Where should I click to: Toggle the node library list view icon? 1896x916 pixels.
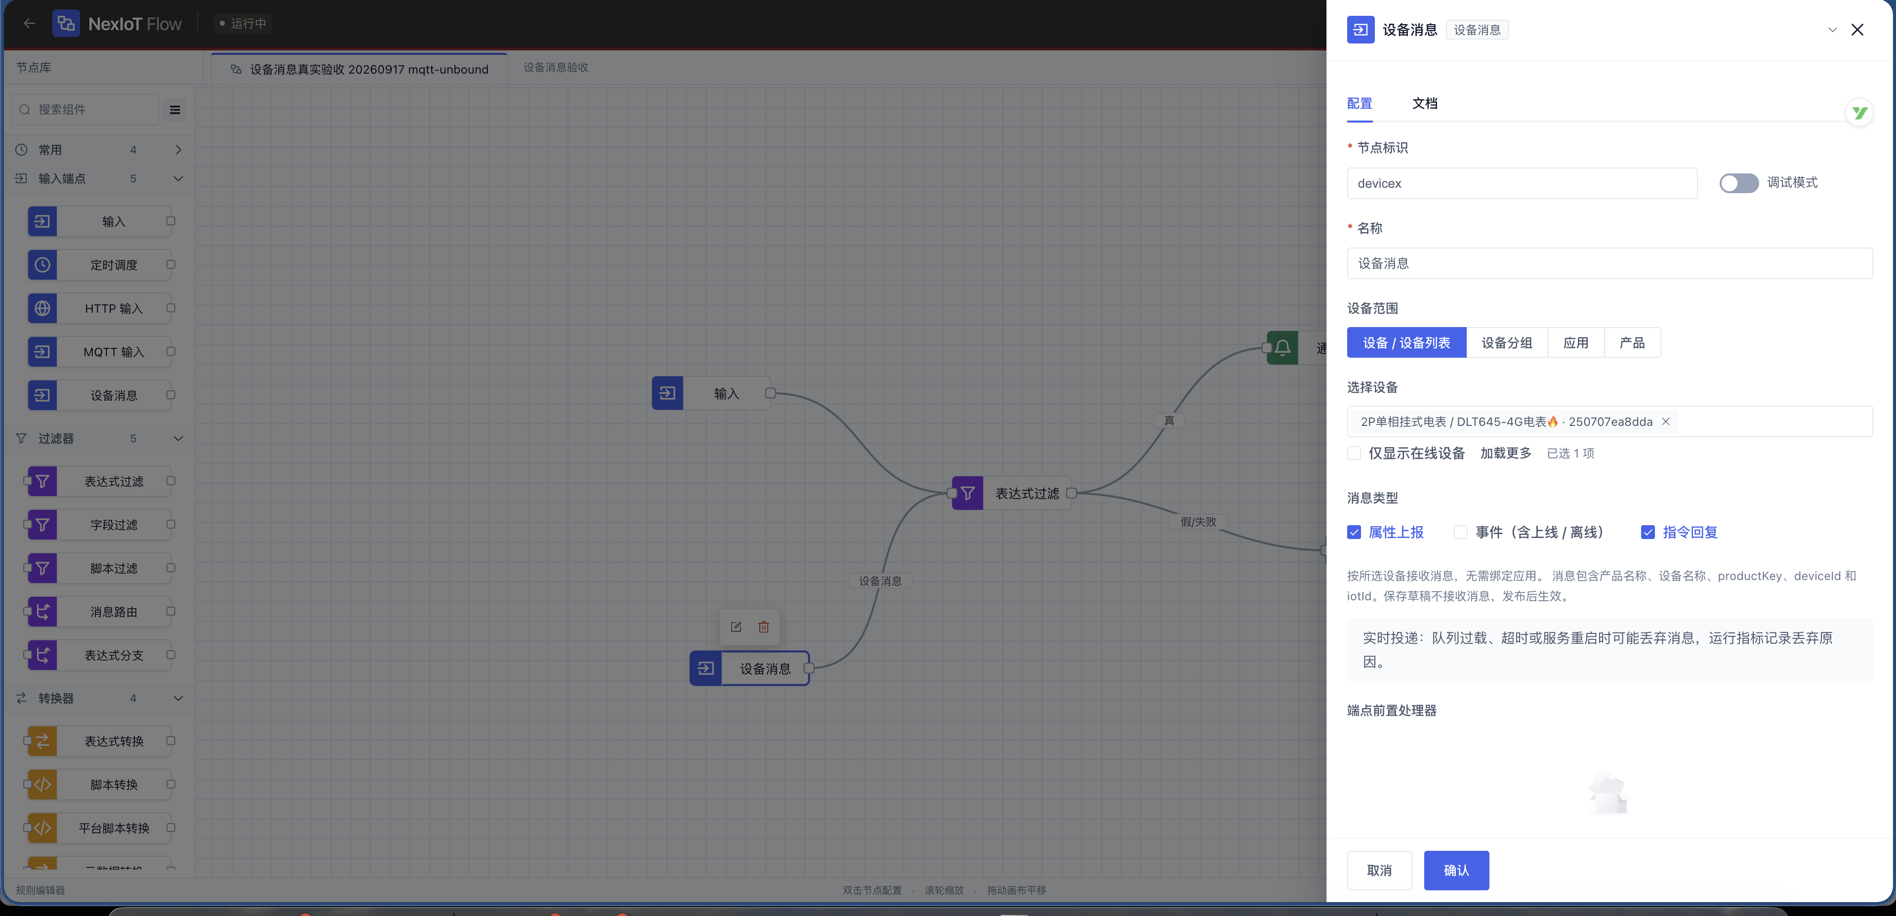pos(175,110)
